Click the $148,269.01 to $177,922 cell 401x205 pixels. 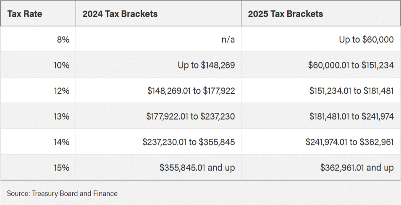coord(190,91)
